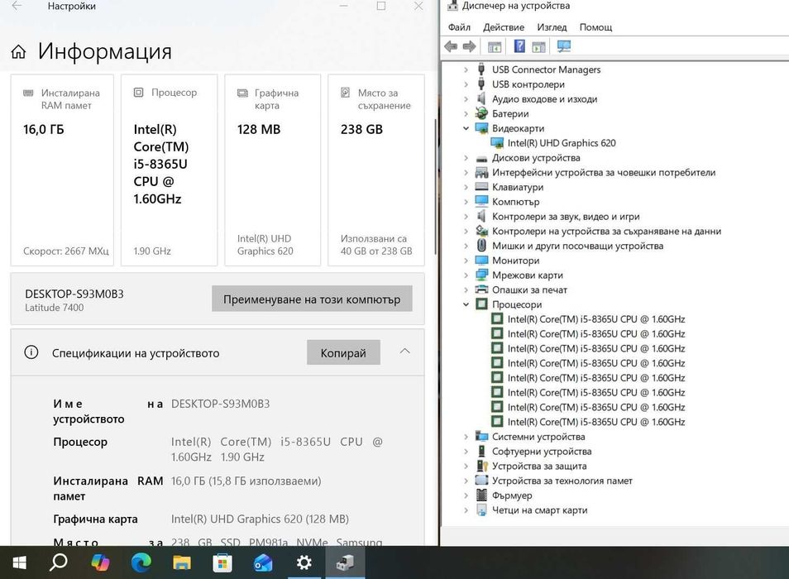
Task: Click the scan for hardware changes monitor icon
Action: [563, 47]
